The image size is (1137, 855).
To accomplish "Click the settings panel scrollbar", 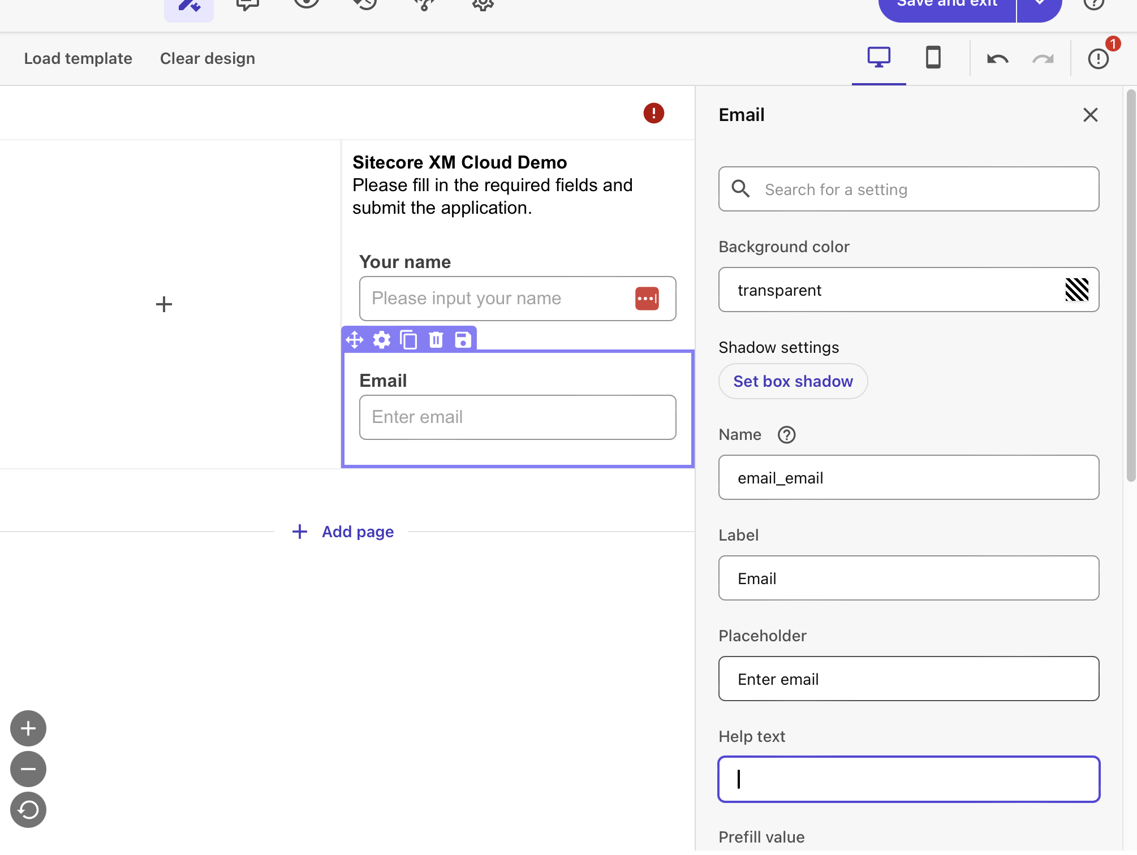I will pyautogui.click(x=1131, y=286).
